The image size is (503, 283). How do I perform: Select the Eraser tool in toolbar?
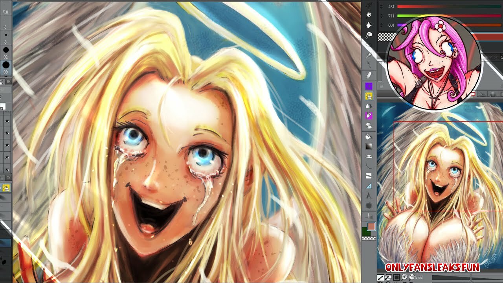(369, 75)
